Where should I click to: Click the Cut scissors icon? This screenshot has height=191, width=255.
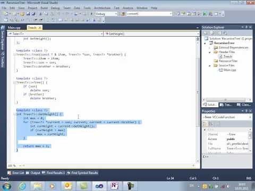pos(40,14)
